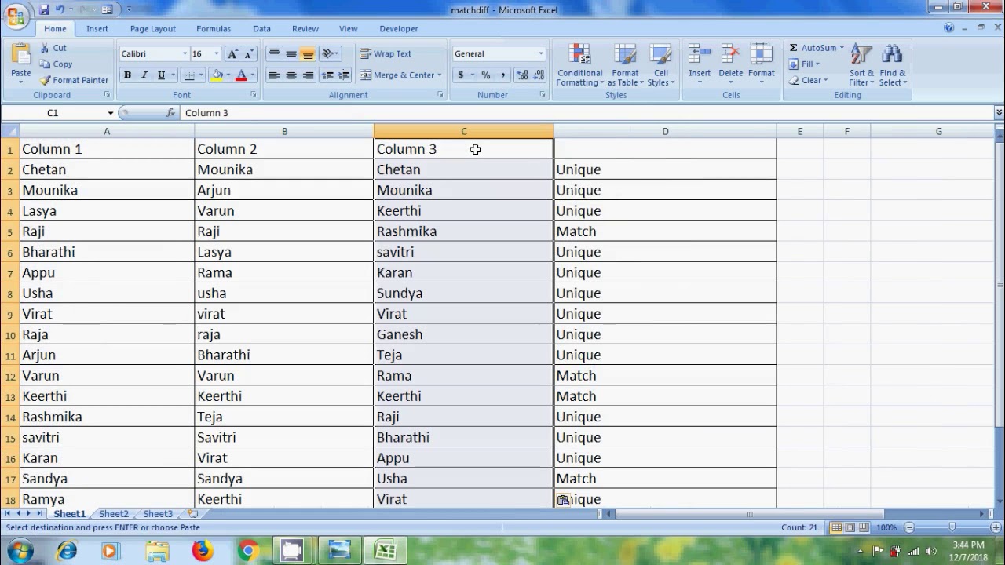Open the text Orientation options
This screenshot has width=1005, height=565.
(331, 53)
